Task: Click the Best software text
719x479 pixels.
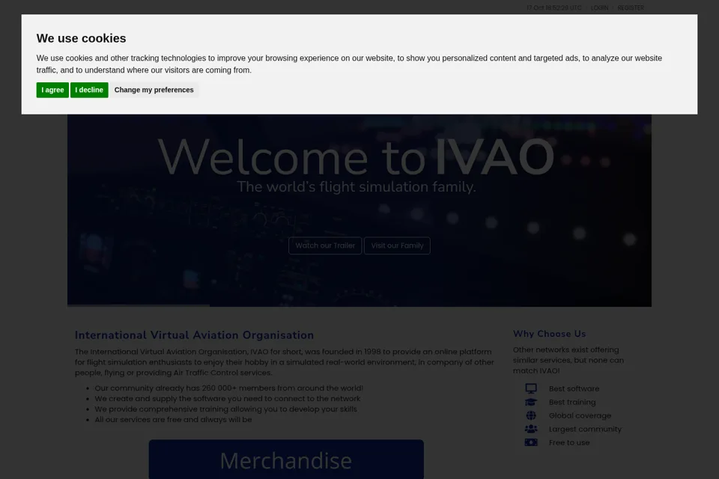Action: click(x=574, y=388)
